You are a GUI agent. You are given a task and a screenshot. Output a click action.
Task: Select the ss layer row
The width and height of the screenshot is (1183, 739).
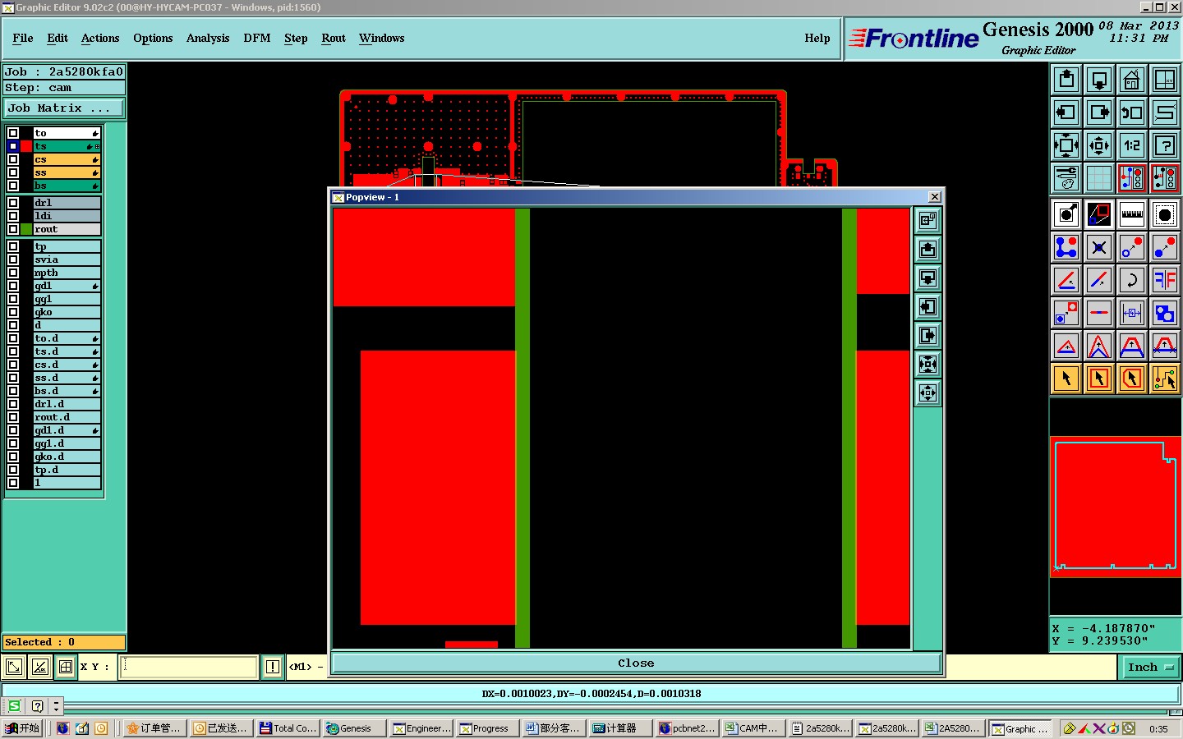[67, 172]
